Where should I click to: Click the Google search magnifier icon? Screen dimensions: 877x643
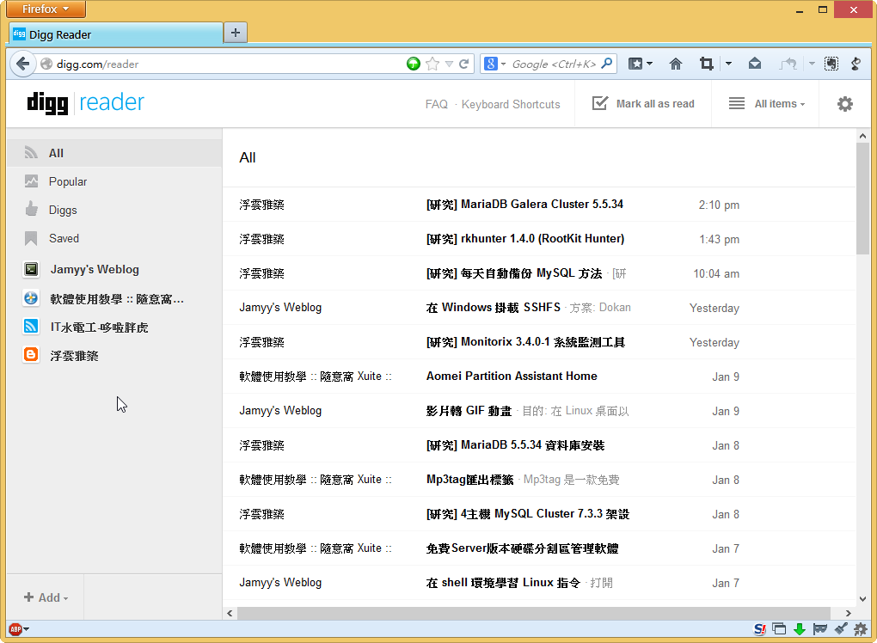[x=607, y=64]
